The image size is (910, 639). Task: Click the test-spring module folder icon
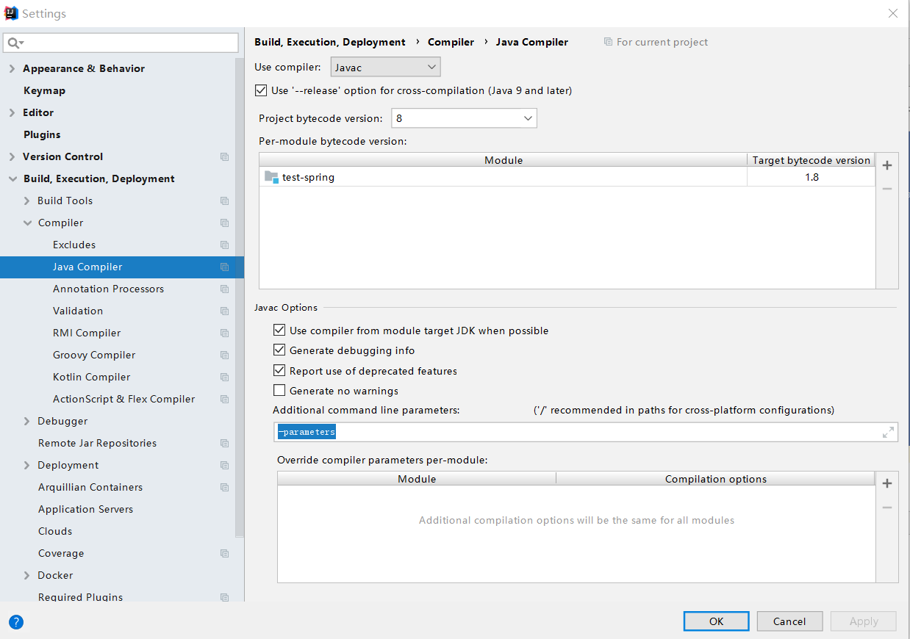coord(271,177)
